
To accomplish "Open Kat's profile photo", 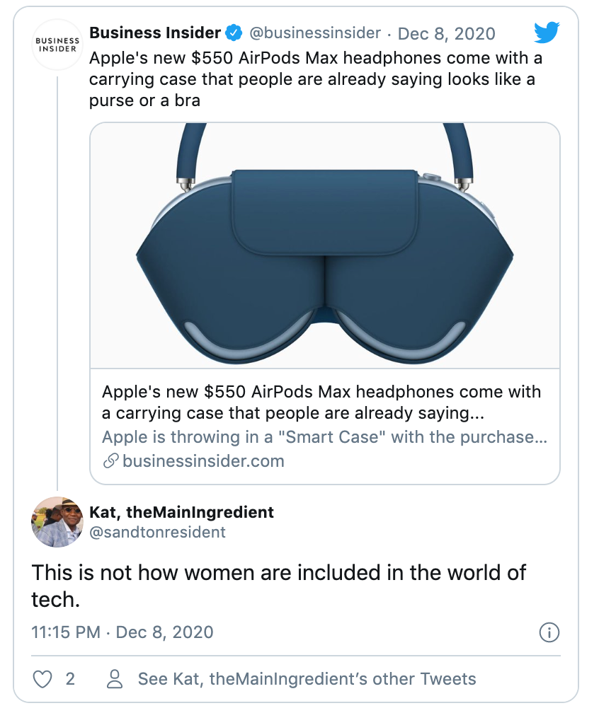I will [57, 522].
